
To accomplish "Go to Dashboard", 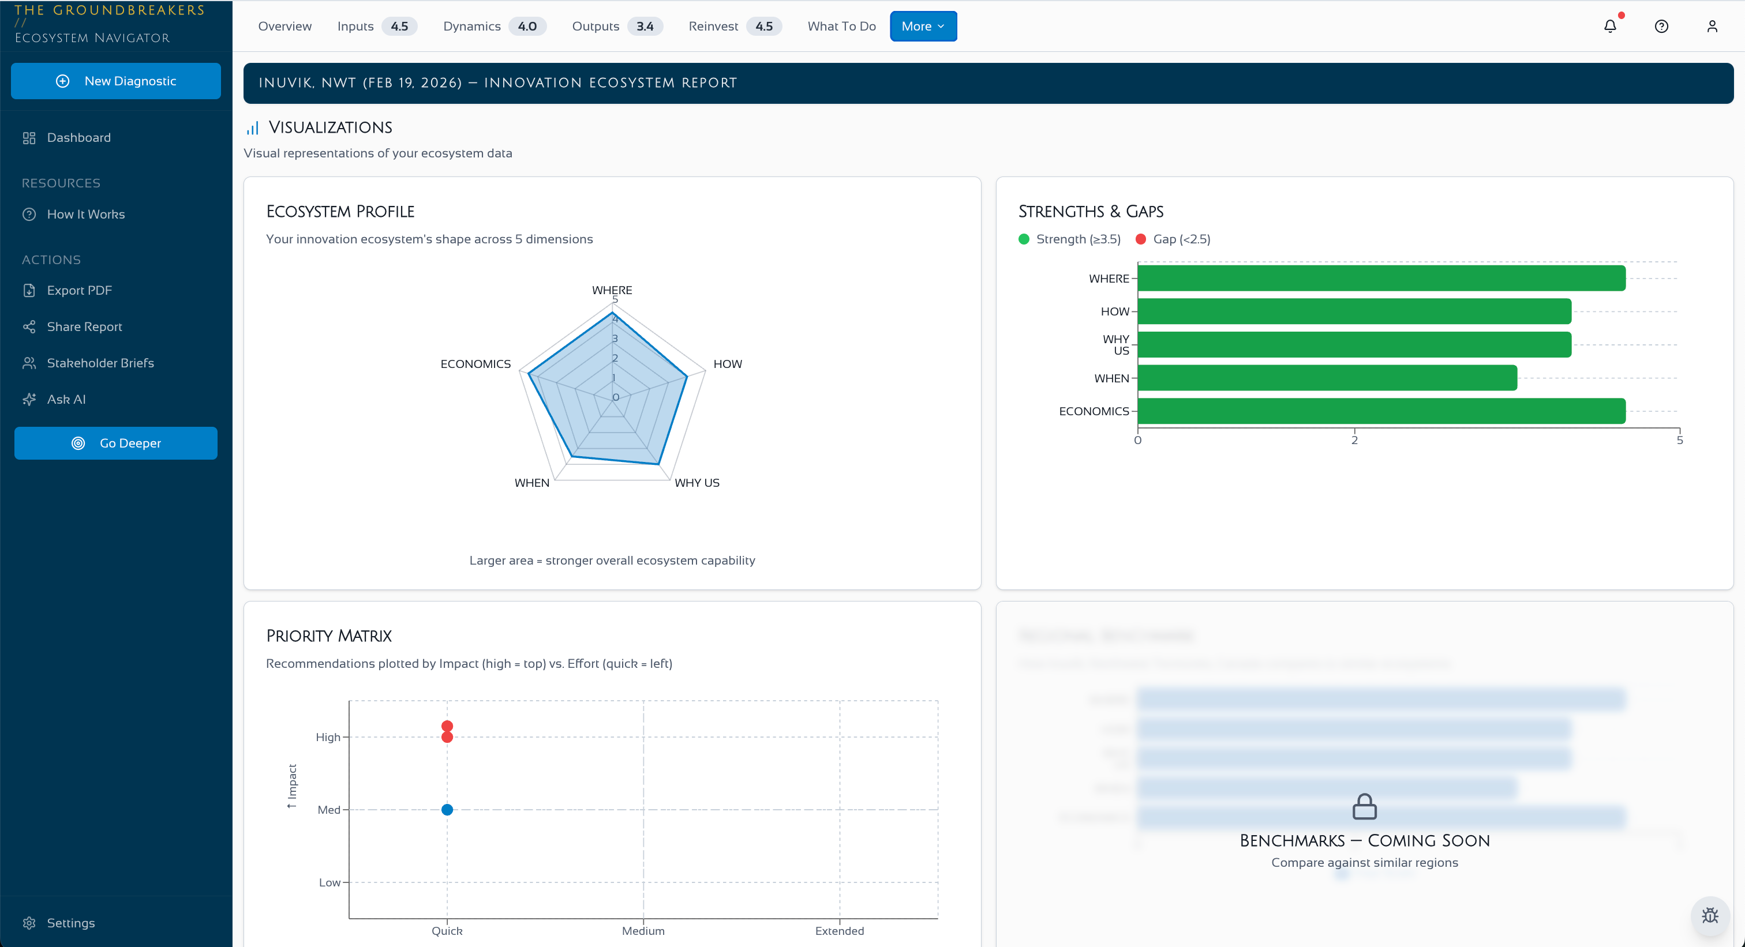I will coord(78,137).
